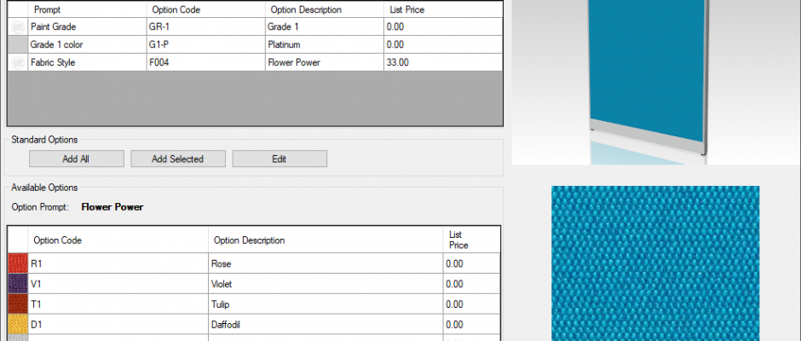The height and width of the screenshot is (341, 801).
Task: Select option code V1
Action: (x=118, y=284)
